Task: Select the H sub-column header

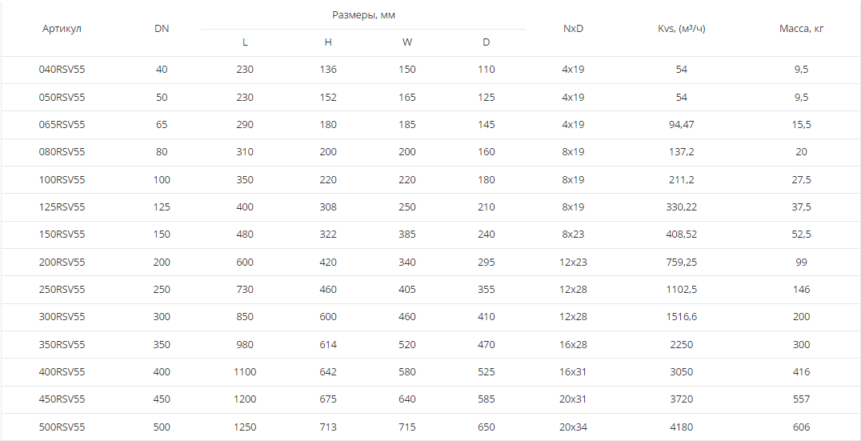Action: [328, 42]
